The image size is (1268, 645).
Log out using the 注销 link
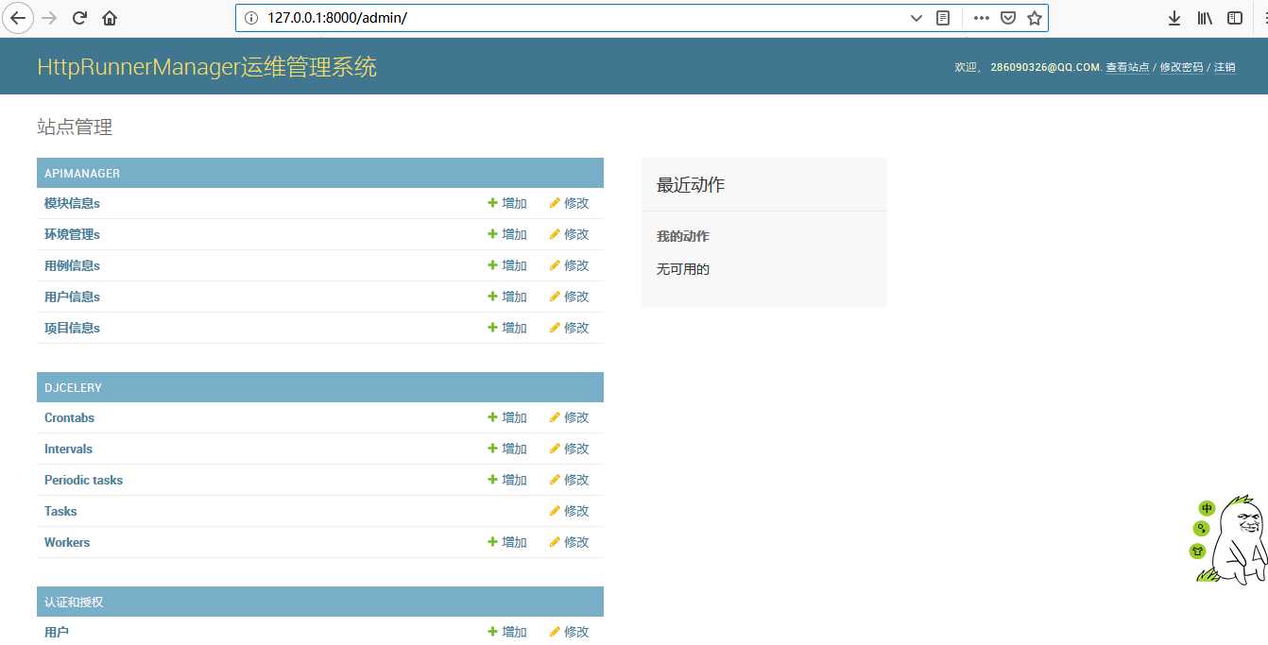(x=1225, y=68)
